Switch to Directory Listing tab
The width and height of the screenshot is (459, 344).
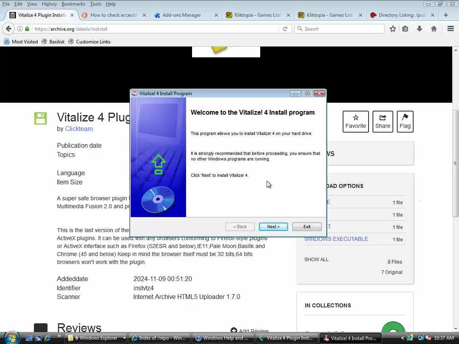click(x=402, y=15)
